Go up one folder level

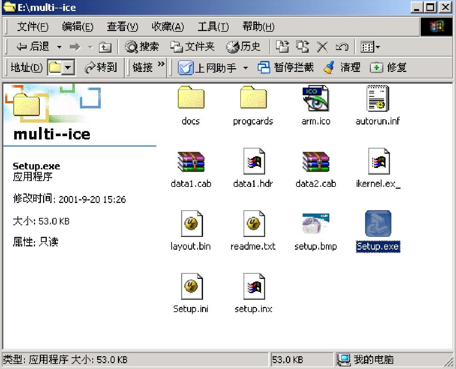click(x=105, y=47)
